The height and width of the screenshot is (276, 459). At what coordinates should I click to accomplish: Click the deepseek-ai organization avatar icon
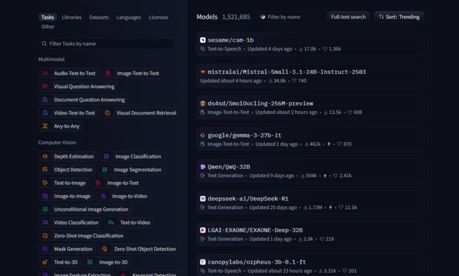(x=202, y=198)
